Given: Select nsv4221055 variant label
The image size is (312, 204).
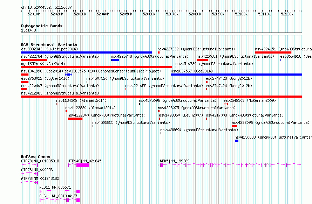Looking at the screenshot, I should 164,86.
